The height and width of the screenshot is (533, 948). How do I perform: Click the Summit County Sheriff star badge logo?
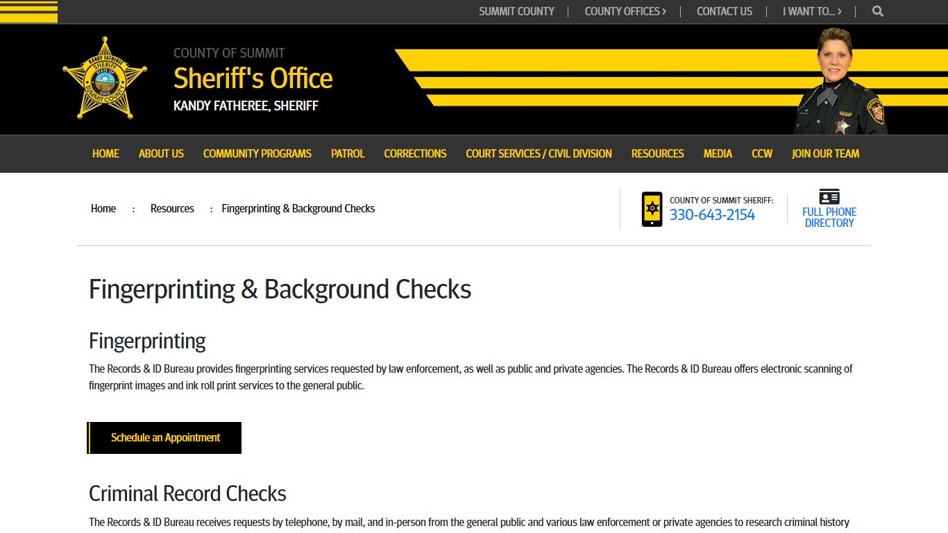(105, 78)
